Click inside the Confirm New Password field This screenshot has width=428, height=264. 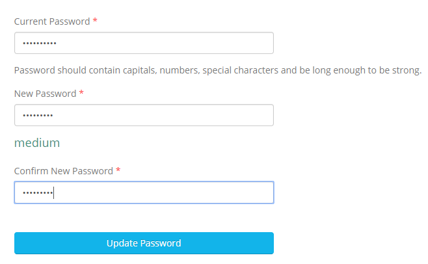point(144,192)
